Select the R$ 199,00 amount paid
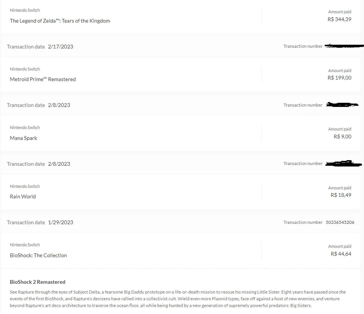 (339, 78)
